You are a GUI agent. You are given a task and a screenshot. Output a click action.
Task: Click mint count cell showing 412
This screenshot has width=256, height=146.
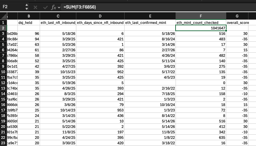[x=201, y=127]
